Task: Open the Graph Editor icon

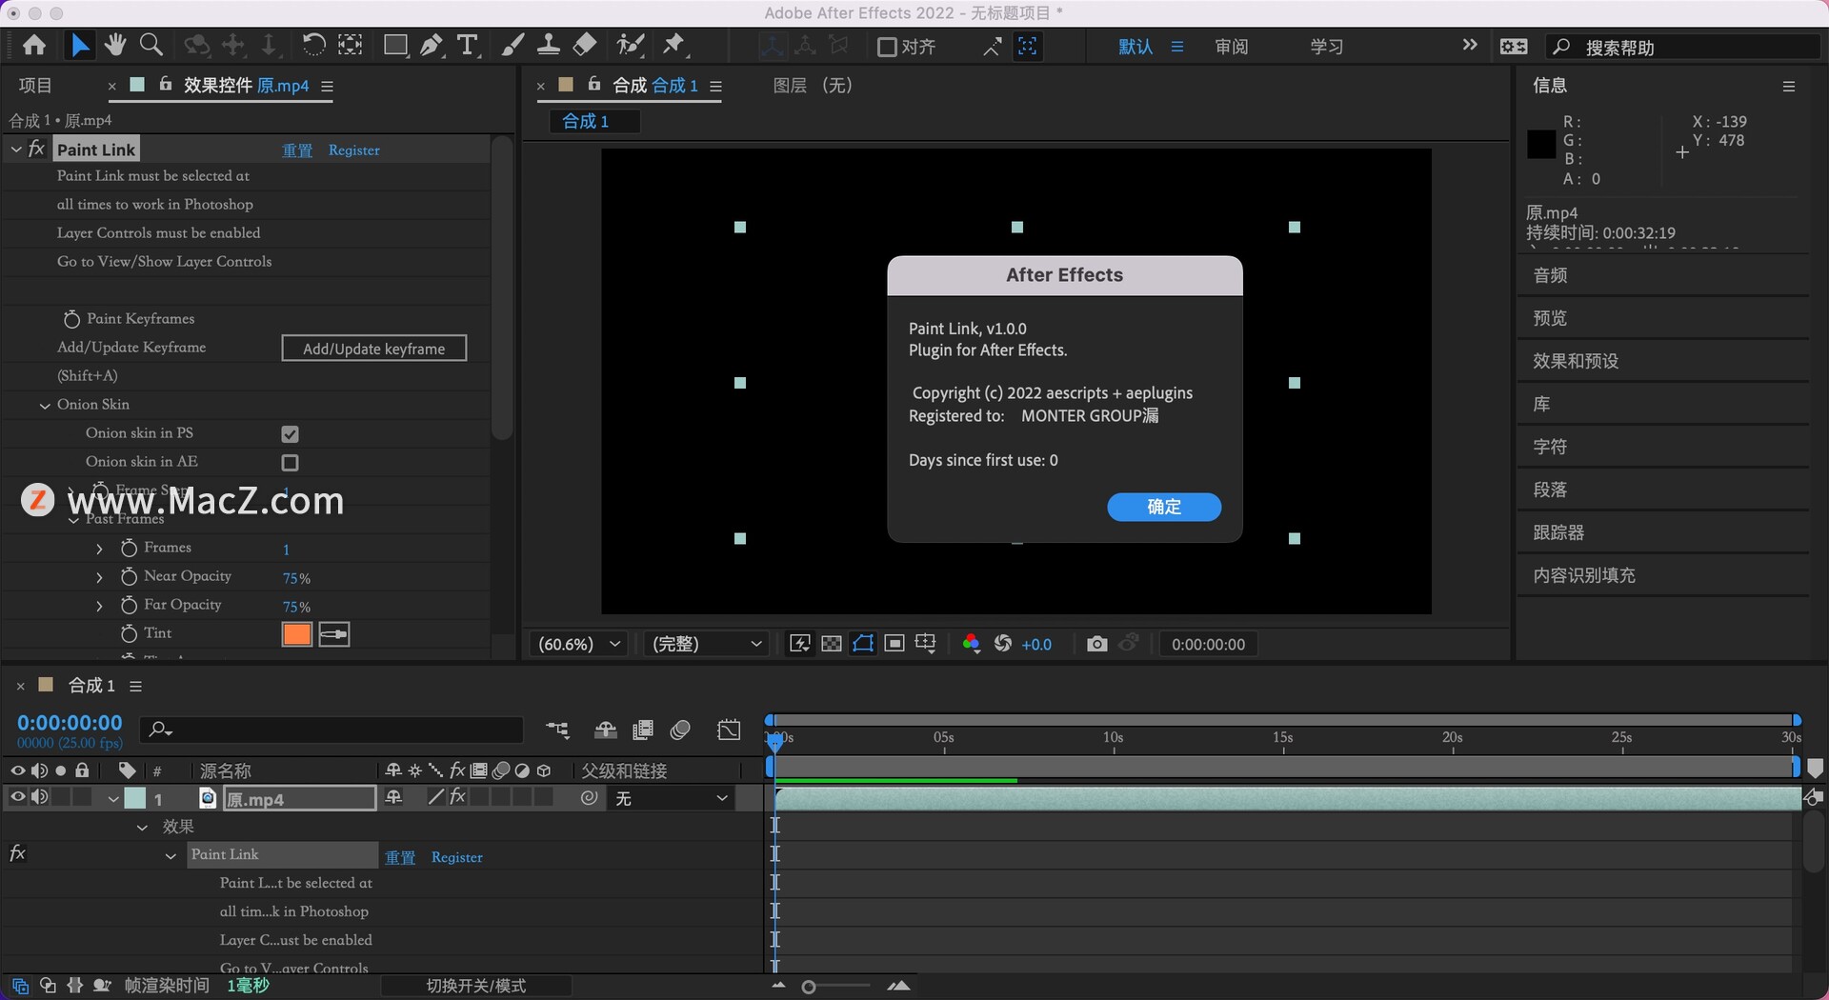Action: (729, 730)
